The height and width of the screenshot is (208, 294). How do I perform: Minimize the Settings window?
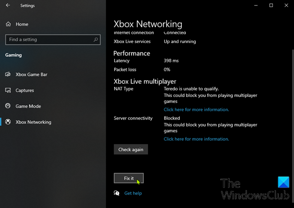[256, 5]
